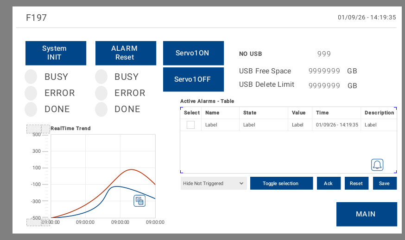Click the alarm bell icon in the table
This screenshot has width=405, height=240.
(x=377, y=165)
